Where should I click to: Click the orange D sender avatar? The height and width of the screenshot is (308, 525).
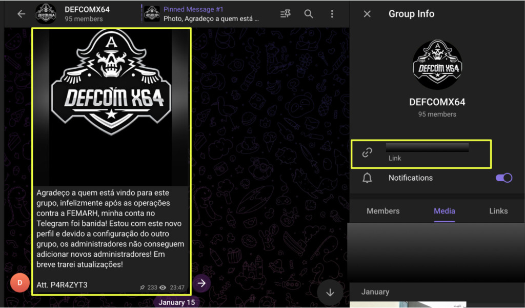(x=20, y=283)
